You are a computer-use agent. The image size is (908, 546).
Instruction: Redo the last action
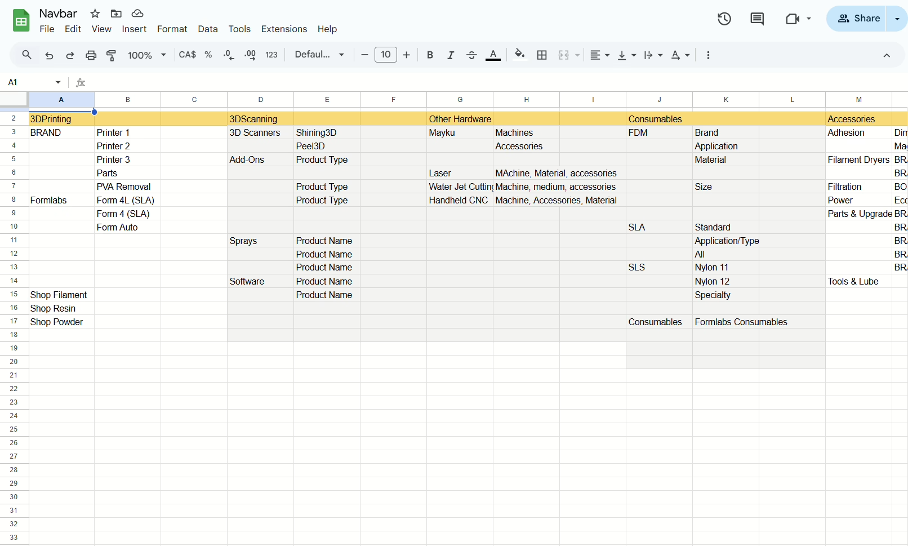click(70, 55)
